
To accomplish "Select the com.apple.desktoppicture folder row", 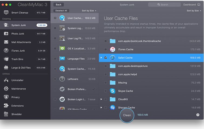I will coord(151,66).
